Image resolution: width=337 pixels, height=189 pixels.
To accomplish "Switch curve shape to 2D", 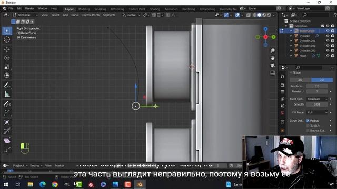I will [x=300, y=80].
